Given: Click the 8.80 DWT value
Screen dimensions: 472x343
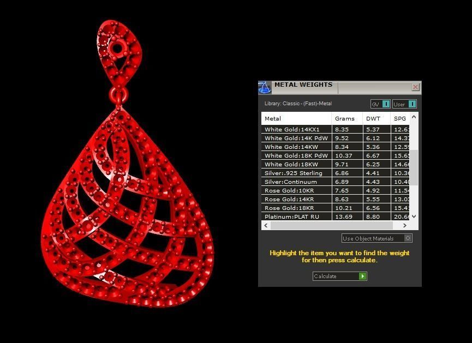Looking at the screenshot, I should click(373, 216).
